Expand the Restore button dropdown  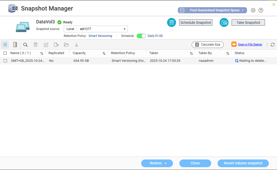(166, 163)
